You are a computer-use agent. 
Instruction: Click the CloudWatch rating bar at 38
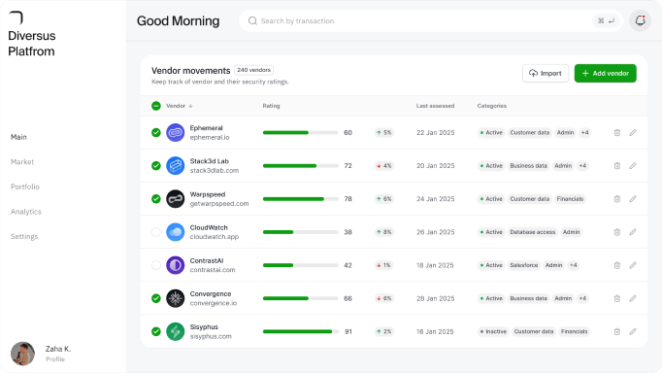300,232
